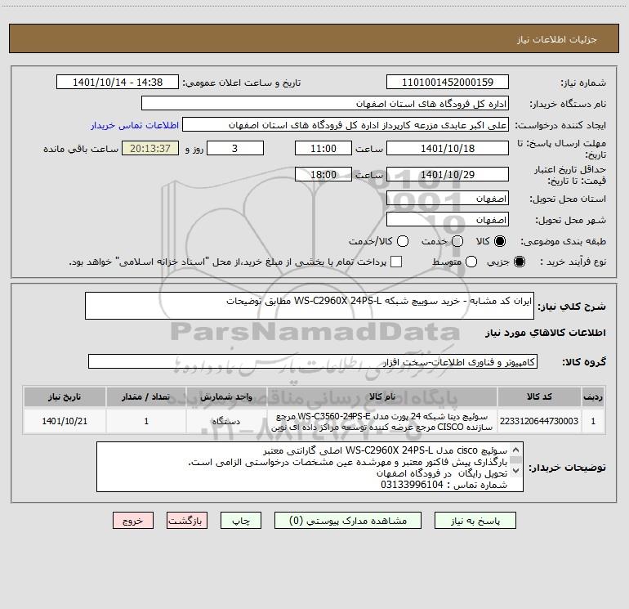
Task: Click the چاپ print button
Action: 241,521
